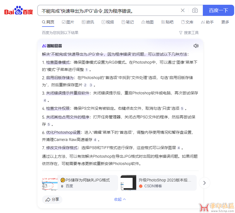Click the Baidu logo
Image resolution: width=235 pixels, height=213 pixels.
click(18, 10)
